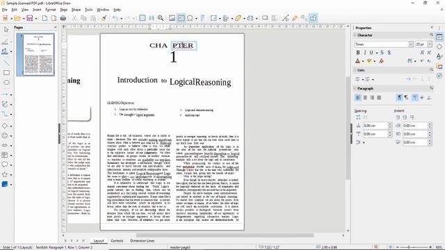
Task: Set paragraph alignment to Left
Action: [358, 97]
